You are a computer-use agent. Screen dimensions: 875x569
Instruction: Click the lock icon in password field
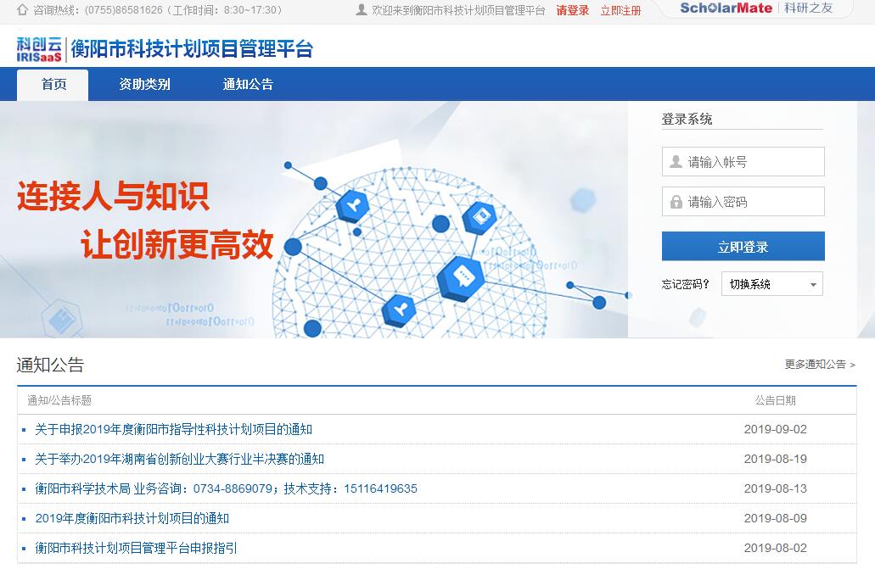(x=676, y=202)
